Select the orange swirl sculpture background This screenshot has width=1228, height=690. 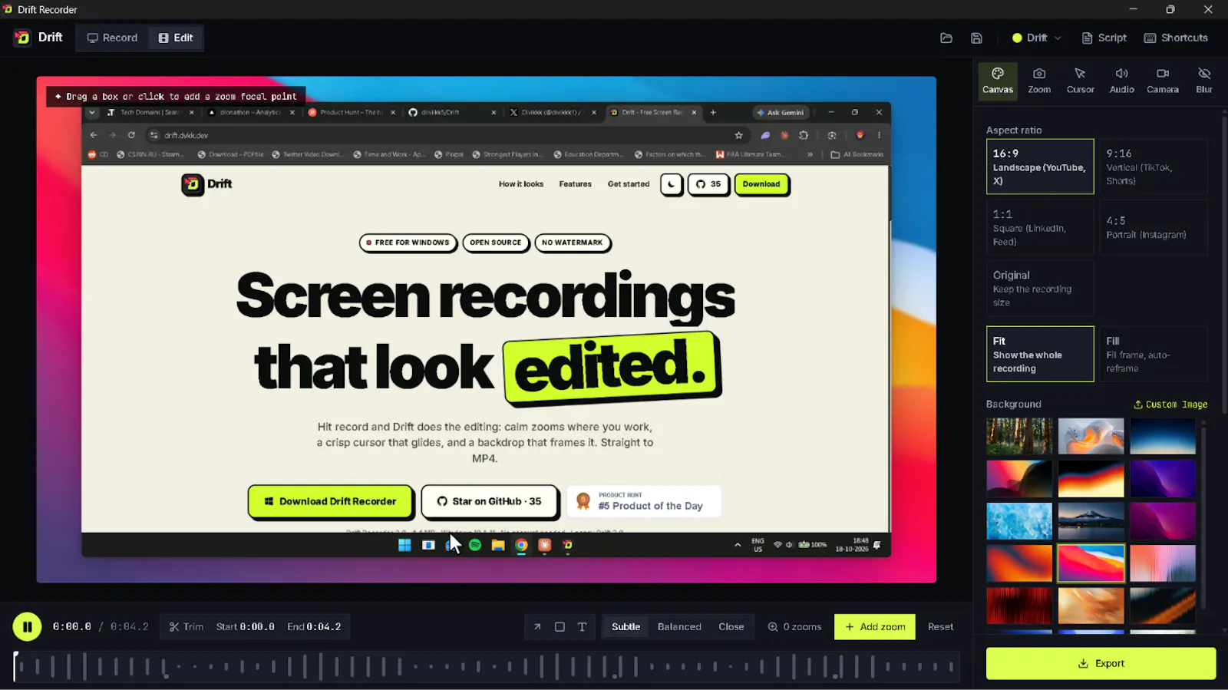[1091, 436]
